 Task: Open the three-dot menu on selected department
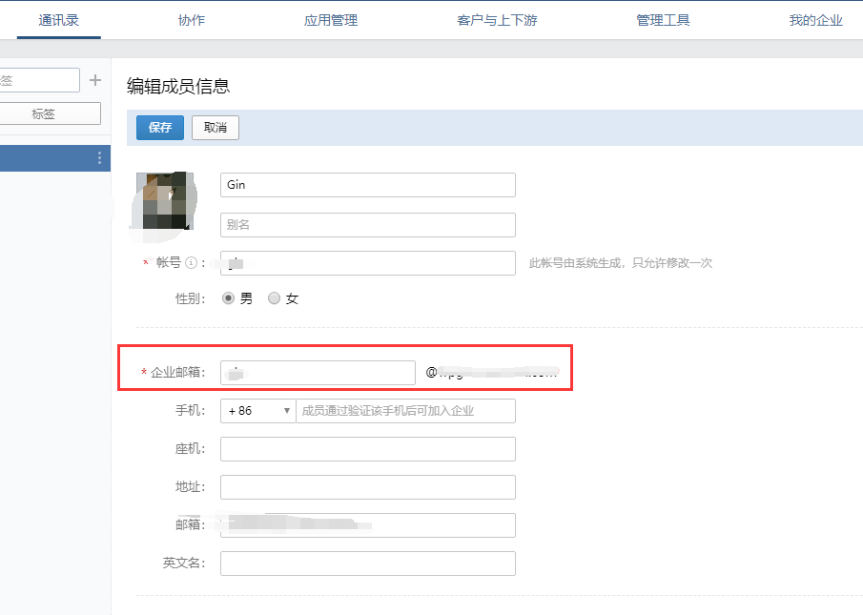tap(99, 158)
